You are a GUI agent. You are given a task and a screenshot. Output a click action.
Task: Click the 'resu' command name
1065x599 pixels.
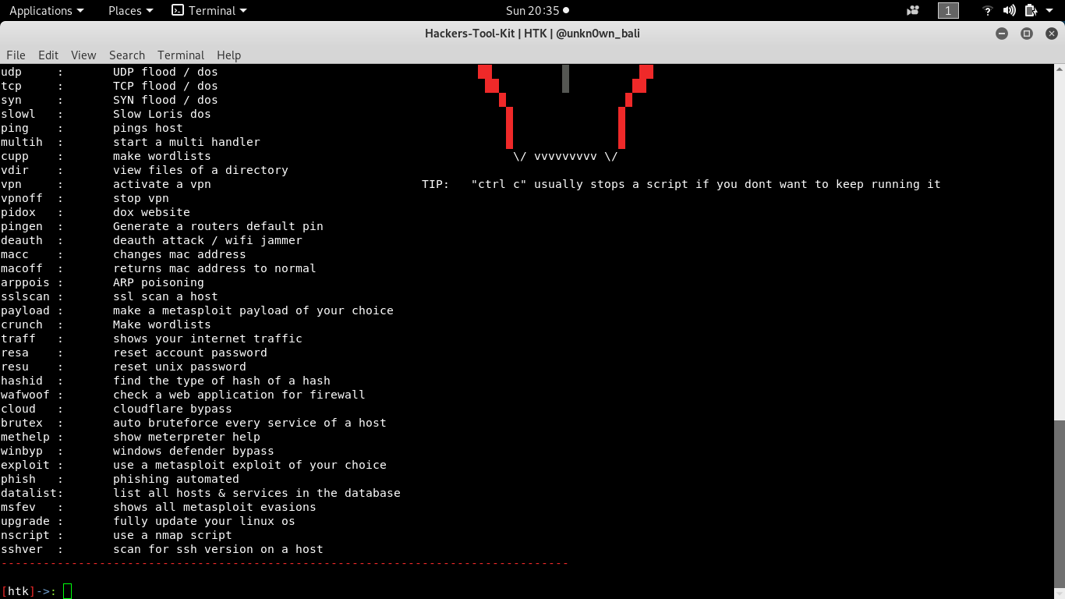pos(15,367)
